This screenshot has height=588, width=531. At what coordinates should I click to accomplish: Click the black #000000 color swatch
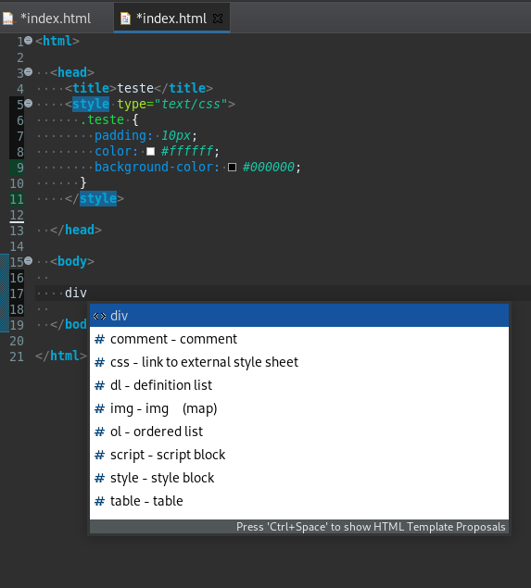pyautogui.click(x=233, y=167)
